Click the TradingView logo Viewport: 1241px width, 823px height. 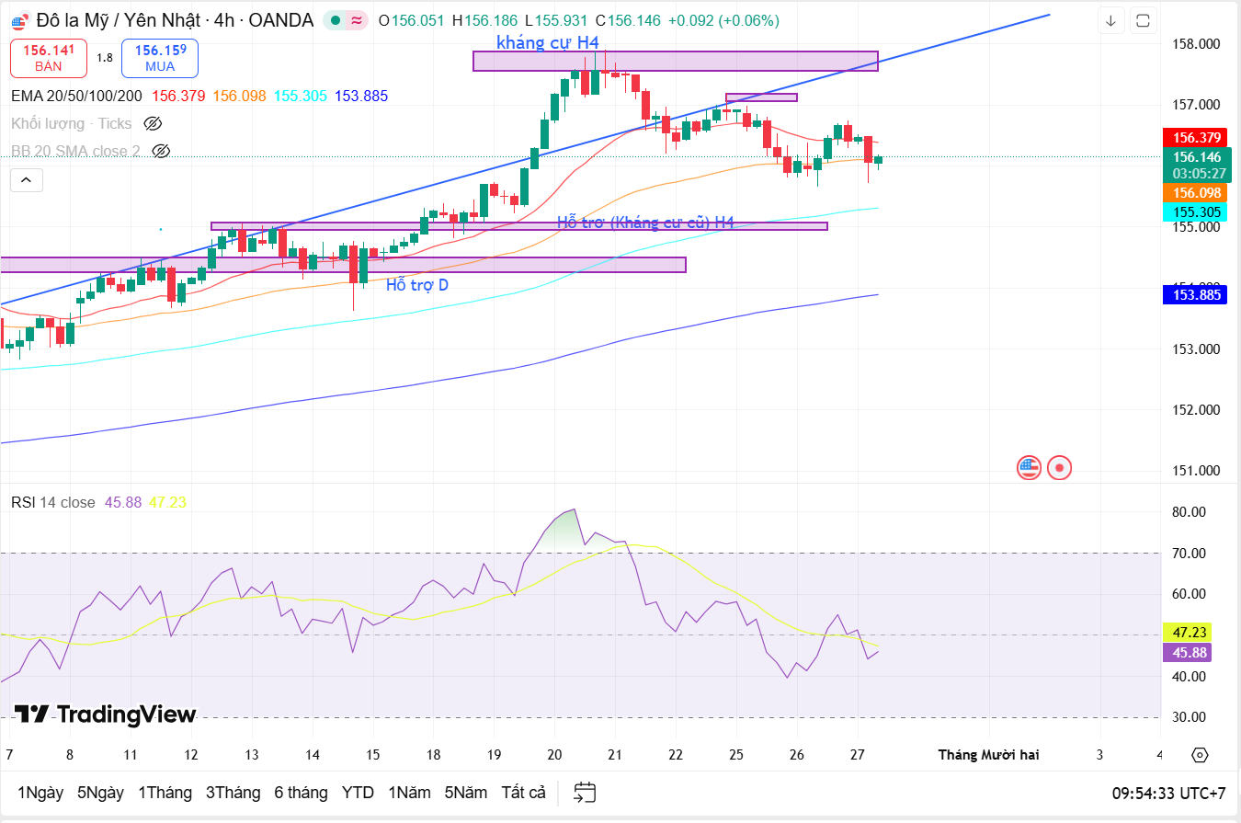105,714
